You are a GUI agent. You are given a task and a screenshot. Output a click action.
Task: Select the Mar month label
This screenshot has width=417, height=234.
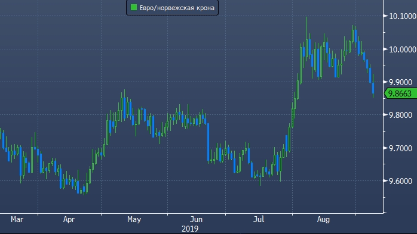point(17,220)
